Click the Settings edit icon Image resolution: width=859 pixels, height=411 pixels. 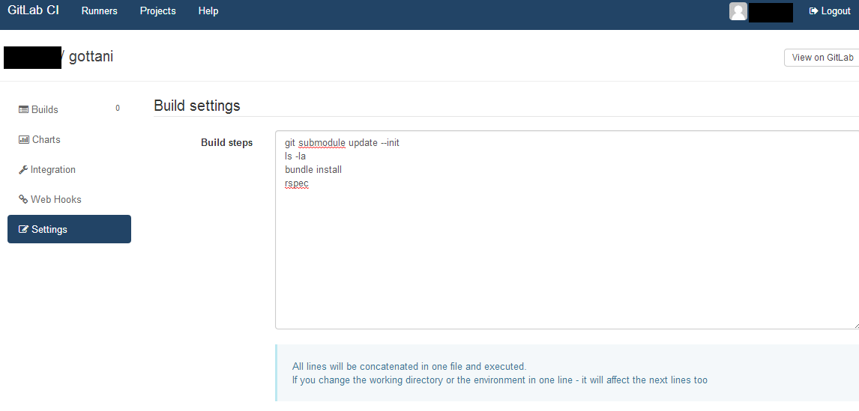(23, 229)
